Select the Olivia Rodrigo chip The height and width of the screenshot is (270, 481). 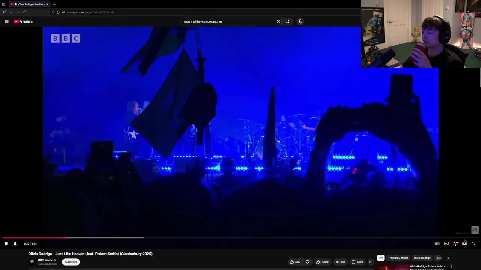(422, 258)
